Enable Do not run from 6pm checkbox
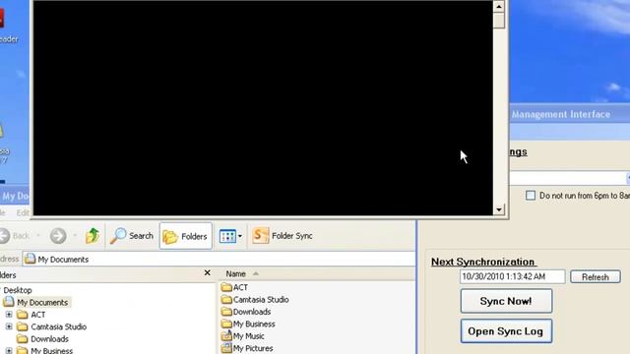 click(x=531, y=196)
